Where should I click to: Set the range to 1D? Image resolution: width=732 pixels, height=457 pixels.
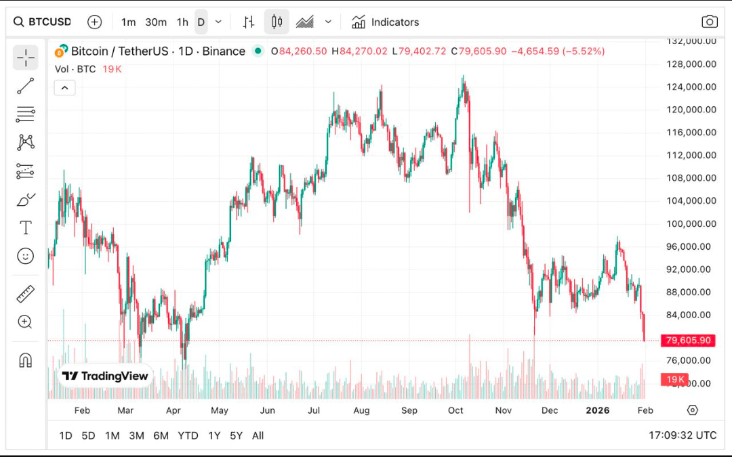tap(65, 435)
